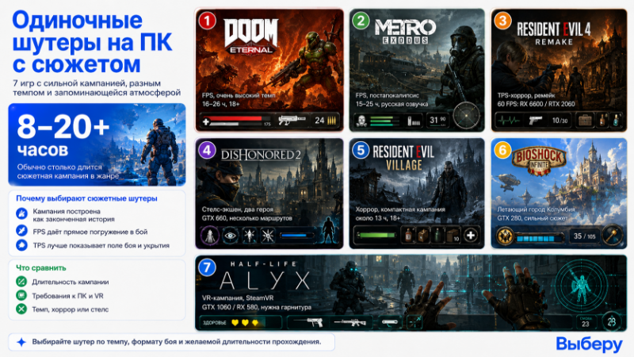Click the green icon beside 'Требования к ПК и VR'
The image size is (634, 357).
(x=21, y=295)
